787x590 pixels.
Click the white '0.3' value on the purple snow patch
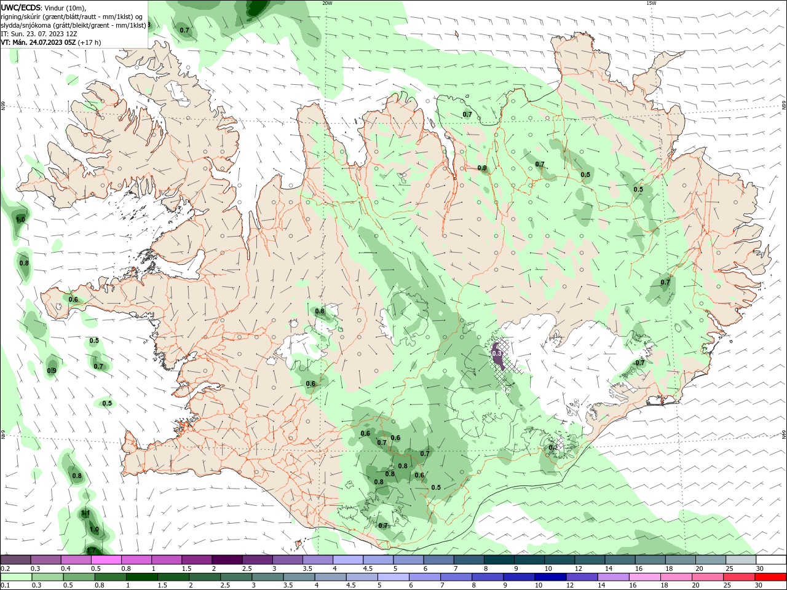(x=497, y=354)
